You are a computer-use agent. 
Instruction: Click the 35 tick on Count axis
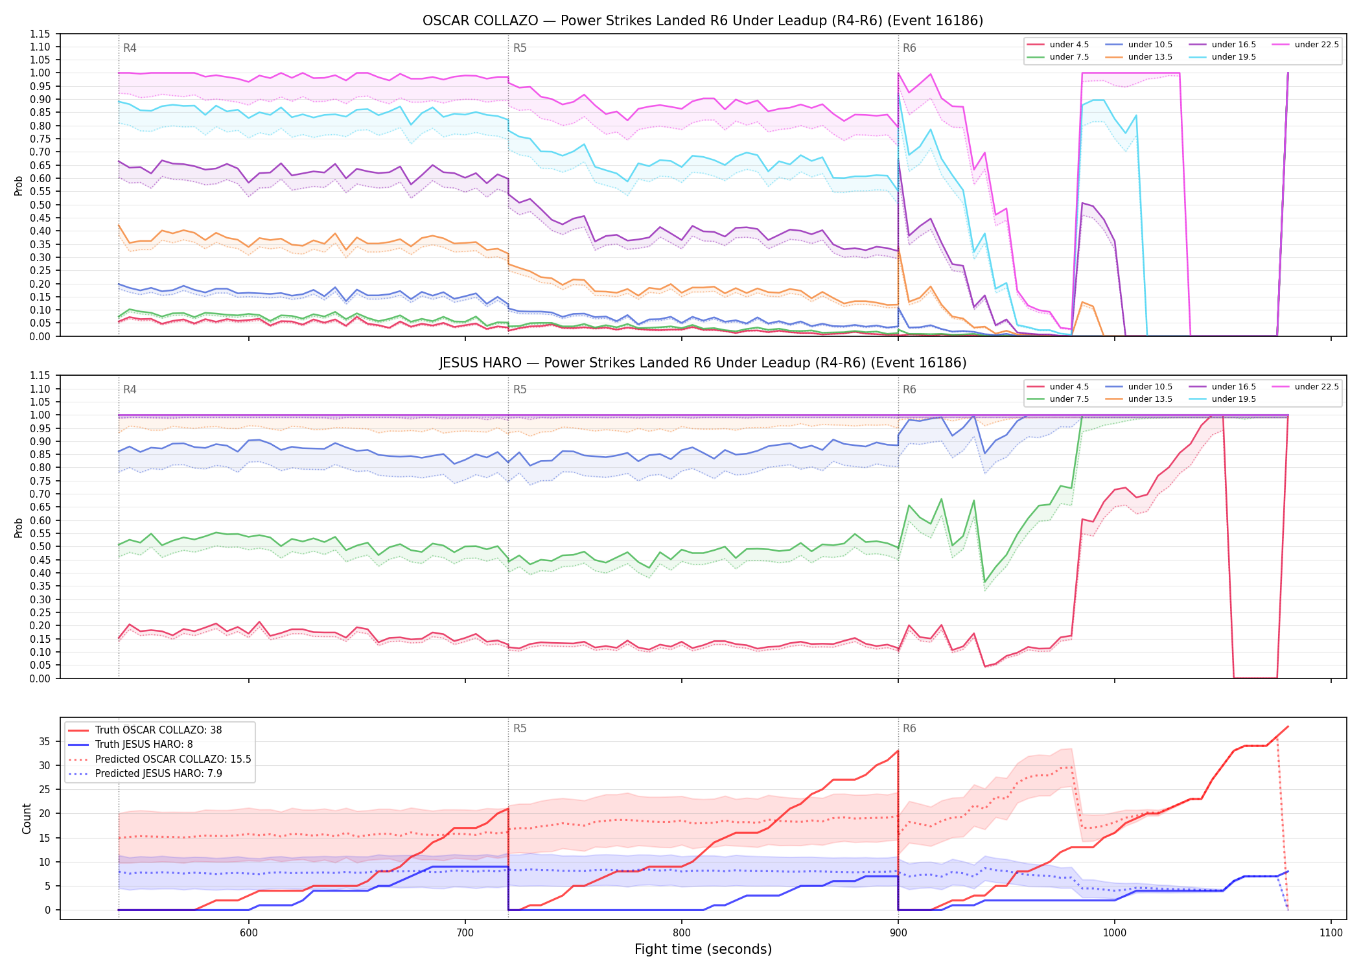pos(45,741)
